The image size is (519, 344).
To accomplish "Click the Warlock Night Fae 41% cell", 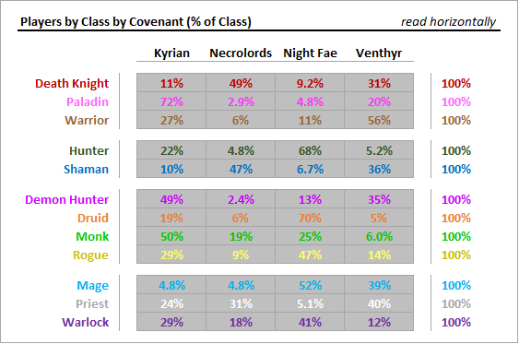I will coord(310,322).
